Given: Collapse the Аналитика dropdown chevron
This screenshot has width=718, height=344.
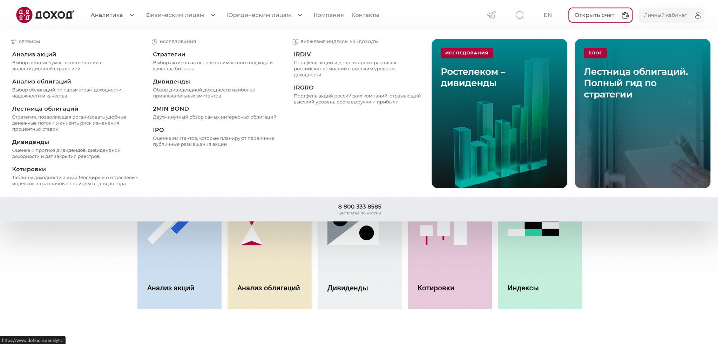Looking at the screenshot, I should [x=132, y=15].
